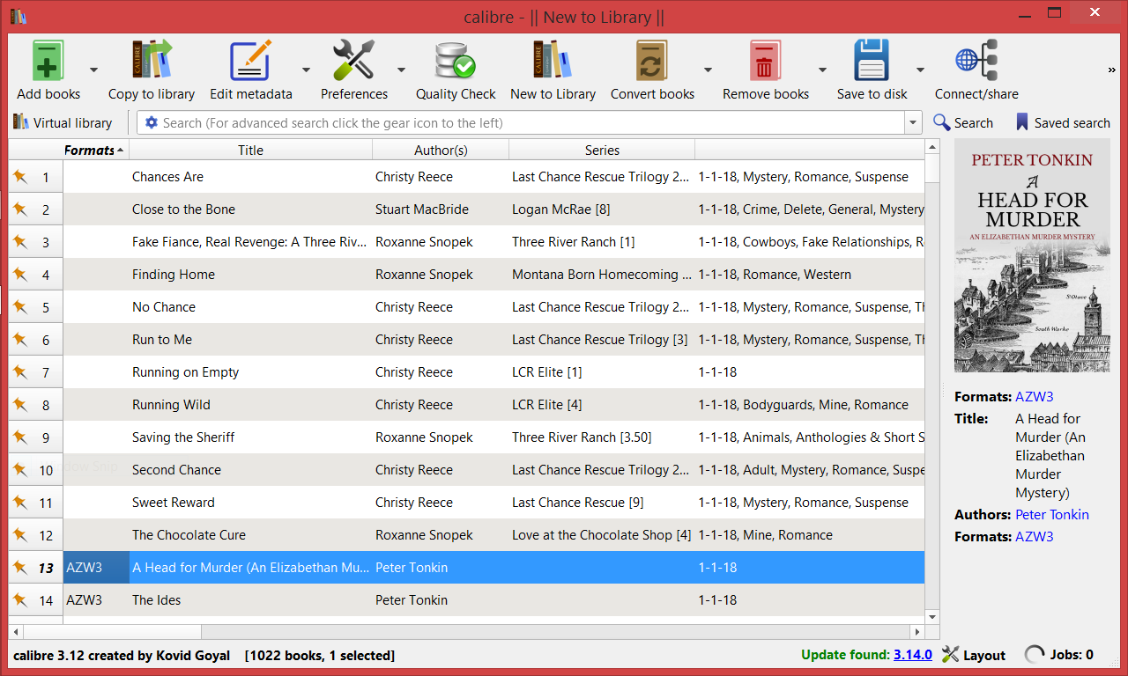Open the search history dropdown
Image resolution: width=1128 pixels, height=676 pixels.
click(914, 123)
